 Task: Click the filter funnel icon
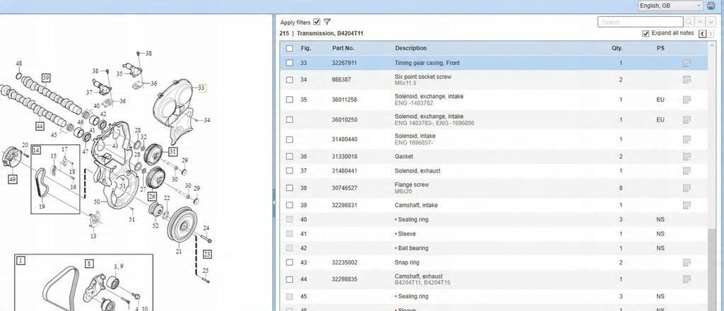327,22
